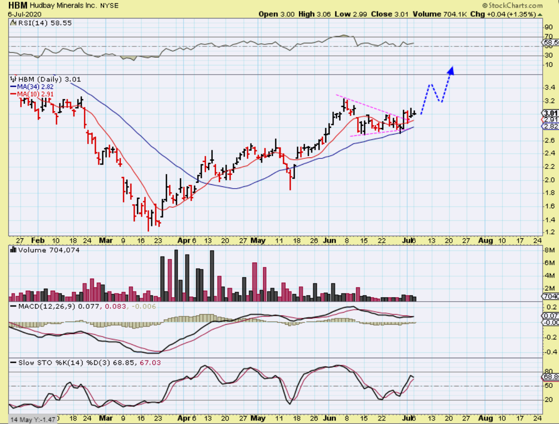Viewport: 559px width, 424px height.
Task: Click the blue MA(34) legend swatch
Action: pyautogui.click(x=13, y=87)
